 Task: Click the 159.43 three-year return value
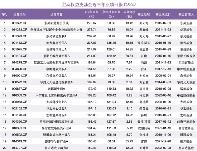92,148
